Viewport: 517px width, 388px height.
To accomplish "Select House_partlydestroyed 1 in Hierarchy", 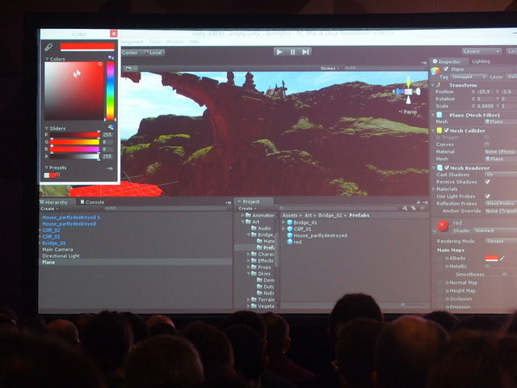I will click(x=71, y=217).
